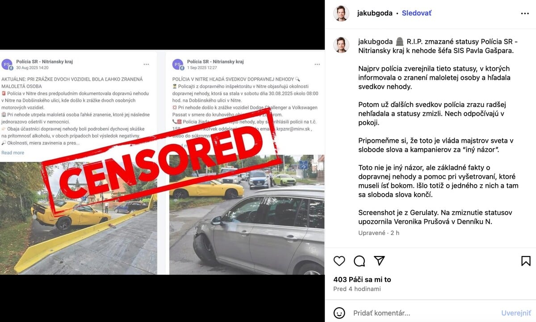Open the three-dot more options menu
Image resolution: width=536 pixels, height=322 pixels.
[x=525, y=13]
